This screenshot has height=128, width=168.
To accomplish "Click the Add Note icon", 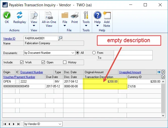I will click(x=107, y=16).
